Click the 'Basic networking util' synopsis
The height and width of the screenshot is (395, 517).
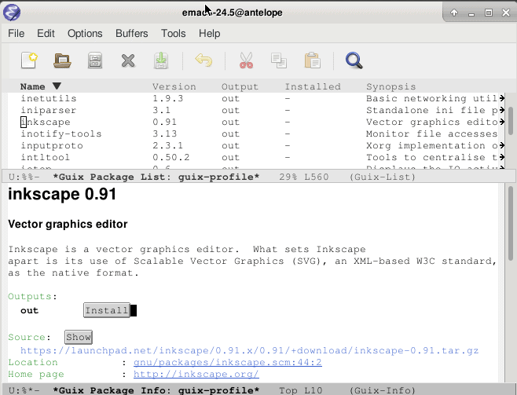[432, 98]
